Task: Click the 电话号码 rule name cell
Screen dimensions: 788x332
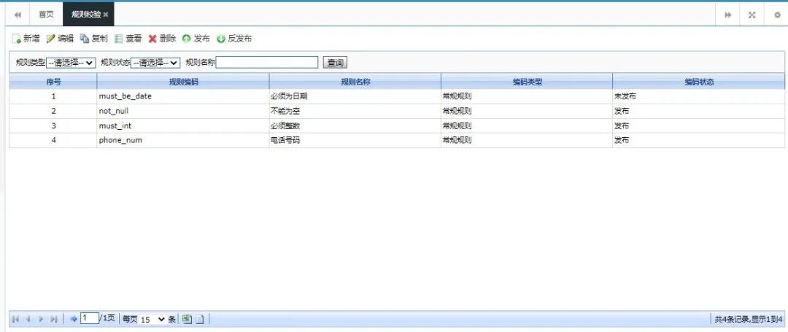Action: pyautogui.click(x=355, y=140)
